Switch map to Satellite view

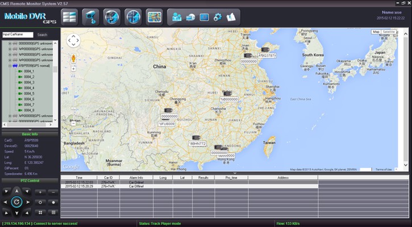tap(389, 32)
